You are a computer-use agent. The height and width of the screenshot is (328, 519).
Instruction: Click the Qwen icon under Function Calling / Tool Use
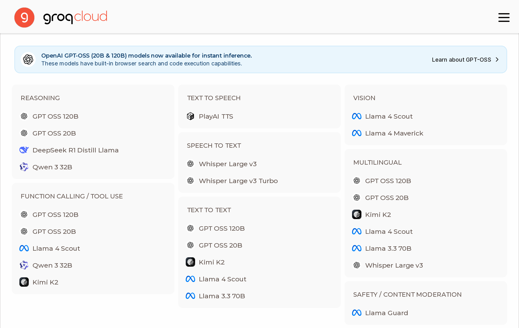24,265
